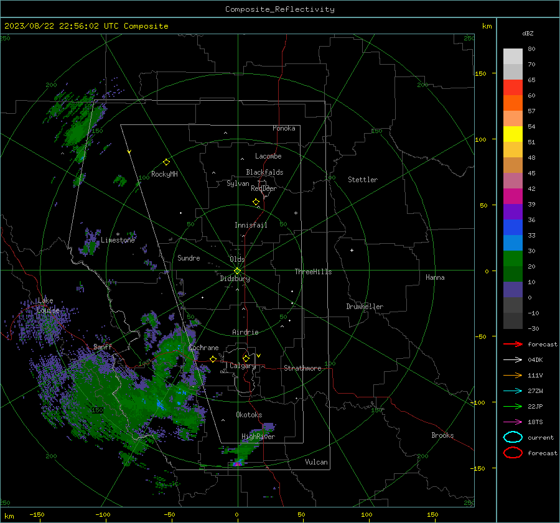Click the yellow diamond marker below RedDeer
The width and height of the screenshot is (560, 523).
pos(256,202)
